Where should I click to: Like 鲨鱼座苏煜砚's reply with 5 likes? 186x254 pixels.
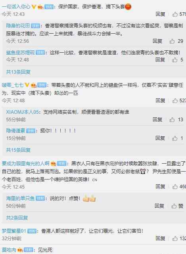pyautogui.click(x=178, y=60)
